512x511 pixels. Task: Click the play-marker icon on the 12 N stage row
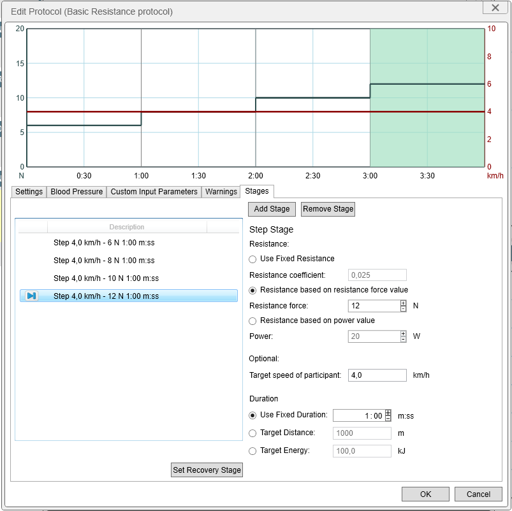[31, 296]
